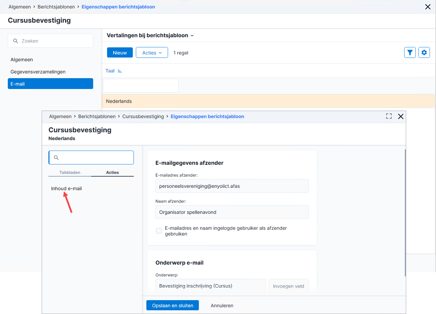Enable ingelogde gebruiker als afzender checkbox
This screenshot has height=314, width=436.
click(x=159, y=231)
